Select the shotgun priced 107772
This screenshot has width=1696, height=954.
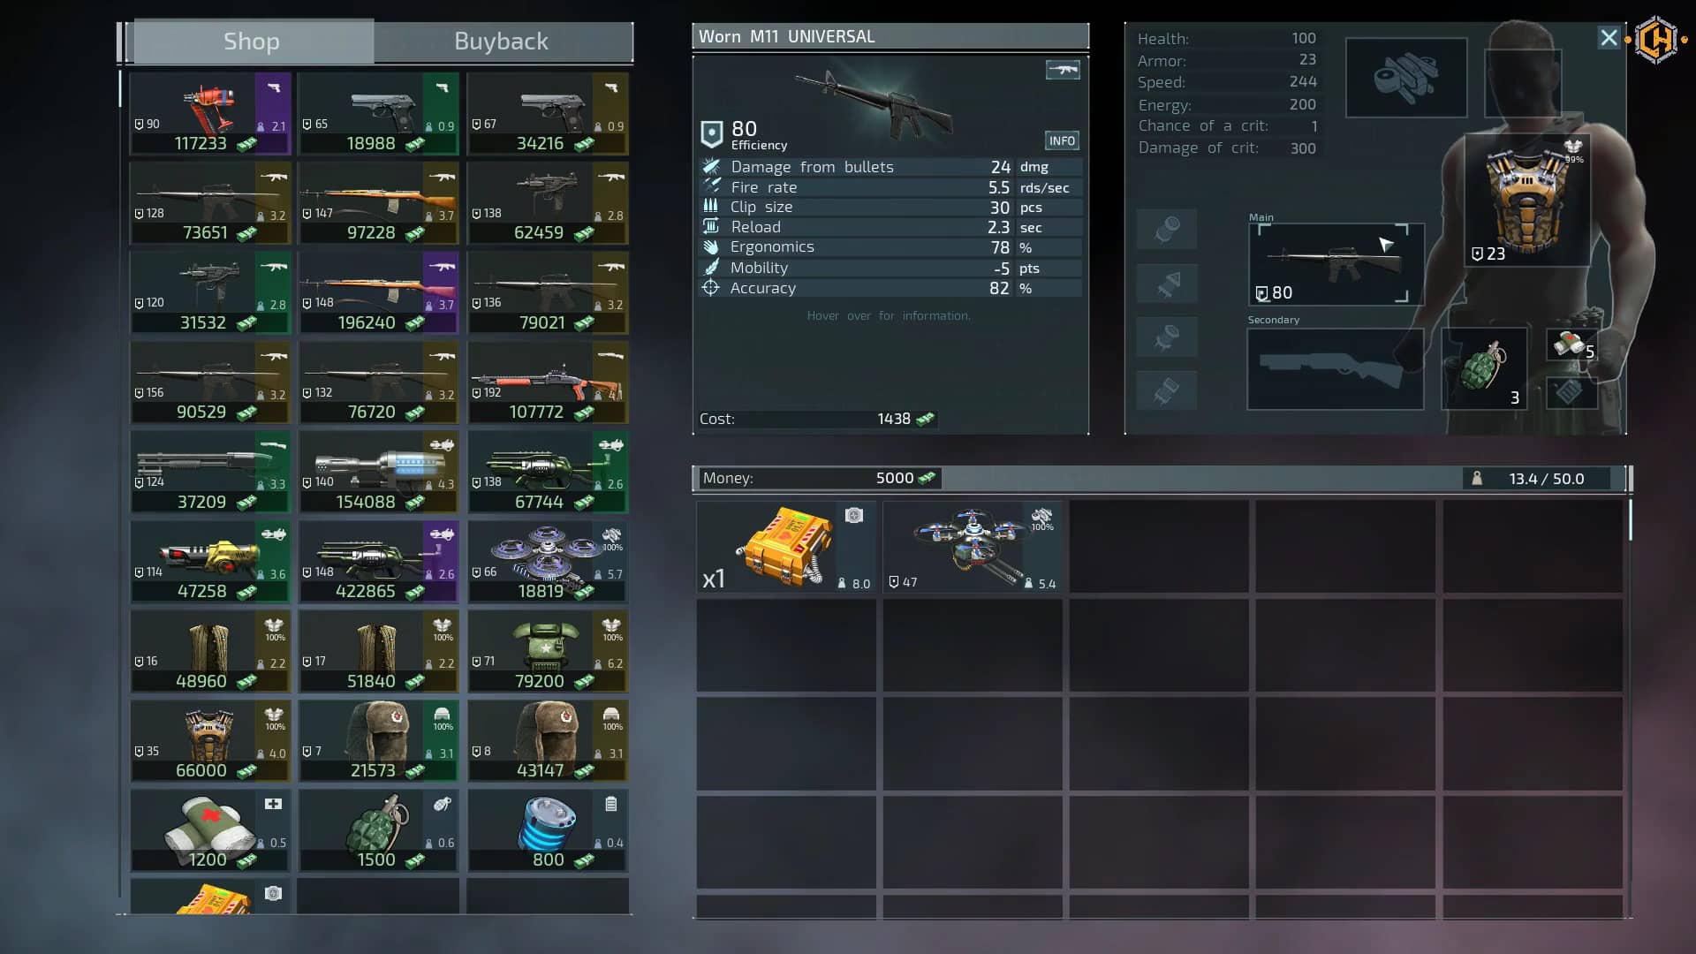[548, 382]
